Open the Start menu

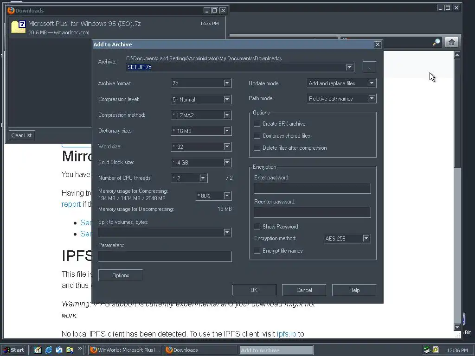(x=13, y=350)
